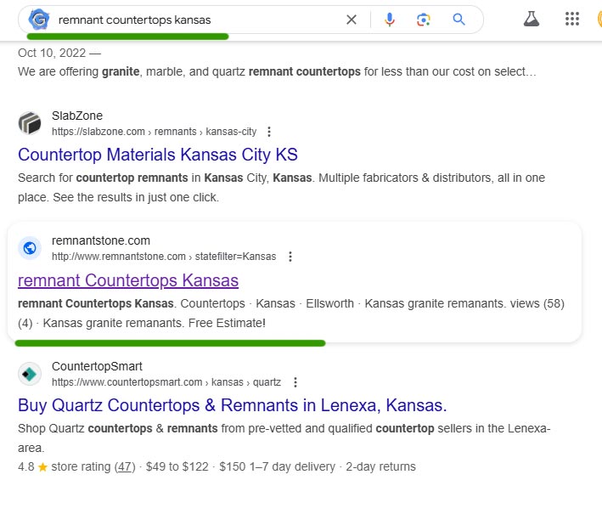The height and width of the screenshot is (514, 602).
Task: Open more options for CountertopSmart result
Action: (x=295, y=382)
